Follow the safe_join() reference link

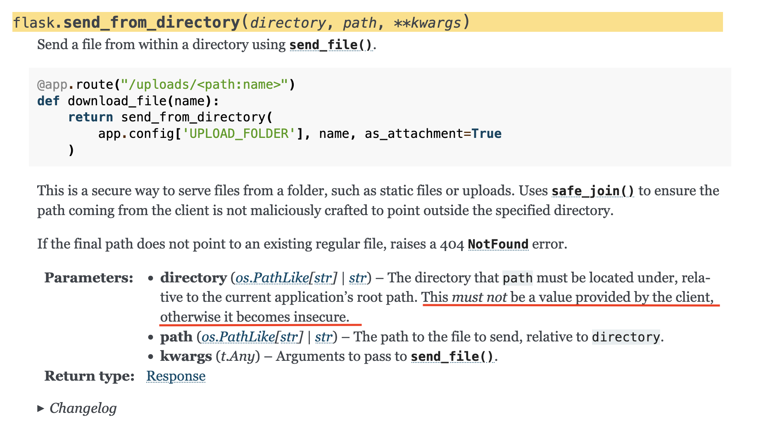[x=593, y=191]
